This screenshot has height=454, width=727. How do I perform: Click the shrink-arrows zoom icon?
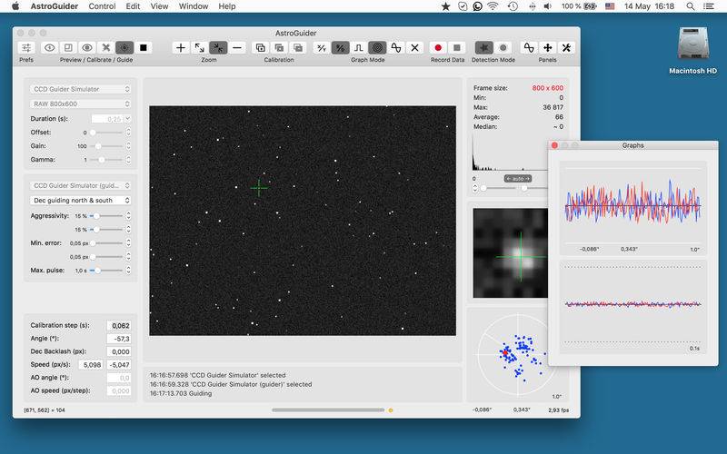218,48
